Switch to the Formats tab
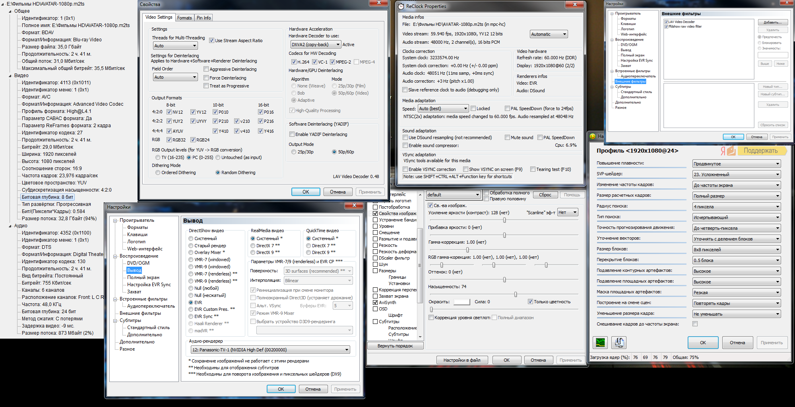Viewport: 795px width, 407px height. [x=184, y=18]
